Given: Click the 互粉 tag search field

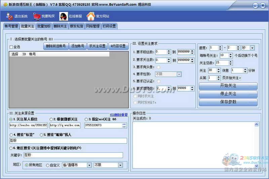Looking at the screenshot, I should coord(68,141).
